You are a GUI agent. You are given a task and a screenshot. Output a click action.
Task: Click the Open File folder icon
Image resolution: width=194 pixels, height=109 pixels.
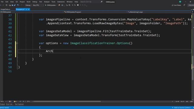click(10, 5)
